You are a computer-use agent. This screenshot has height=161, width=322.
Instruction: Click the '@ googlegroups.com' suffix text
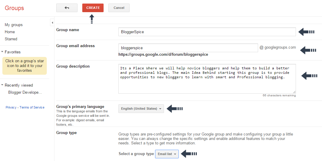pyautogui.click(x=278, y=47)
